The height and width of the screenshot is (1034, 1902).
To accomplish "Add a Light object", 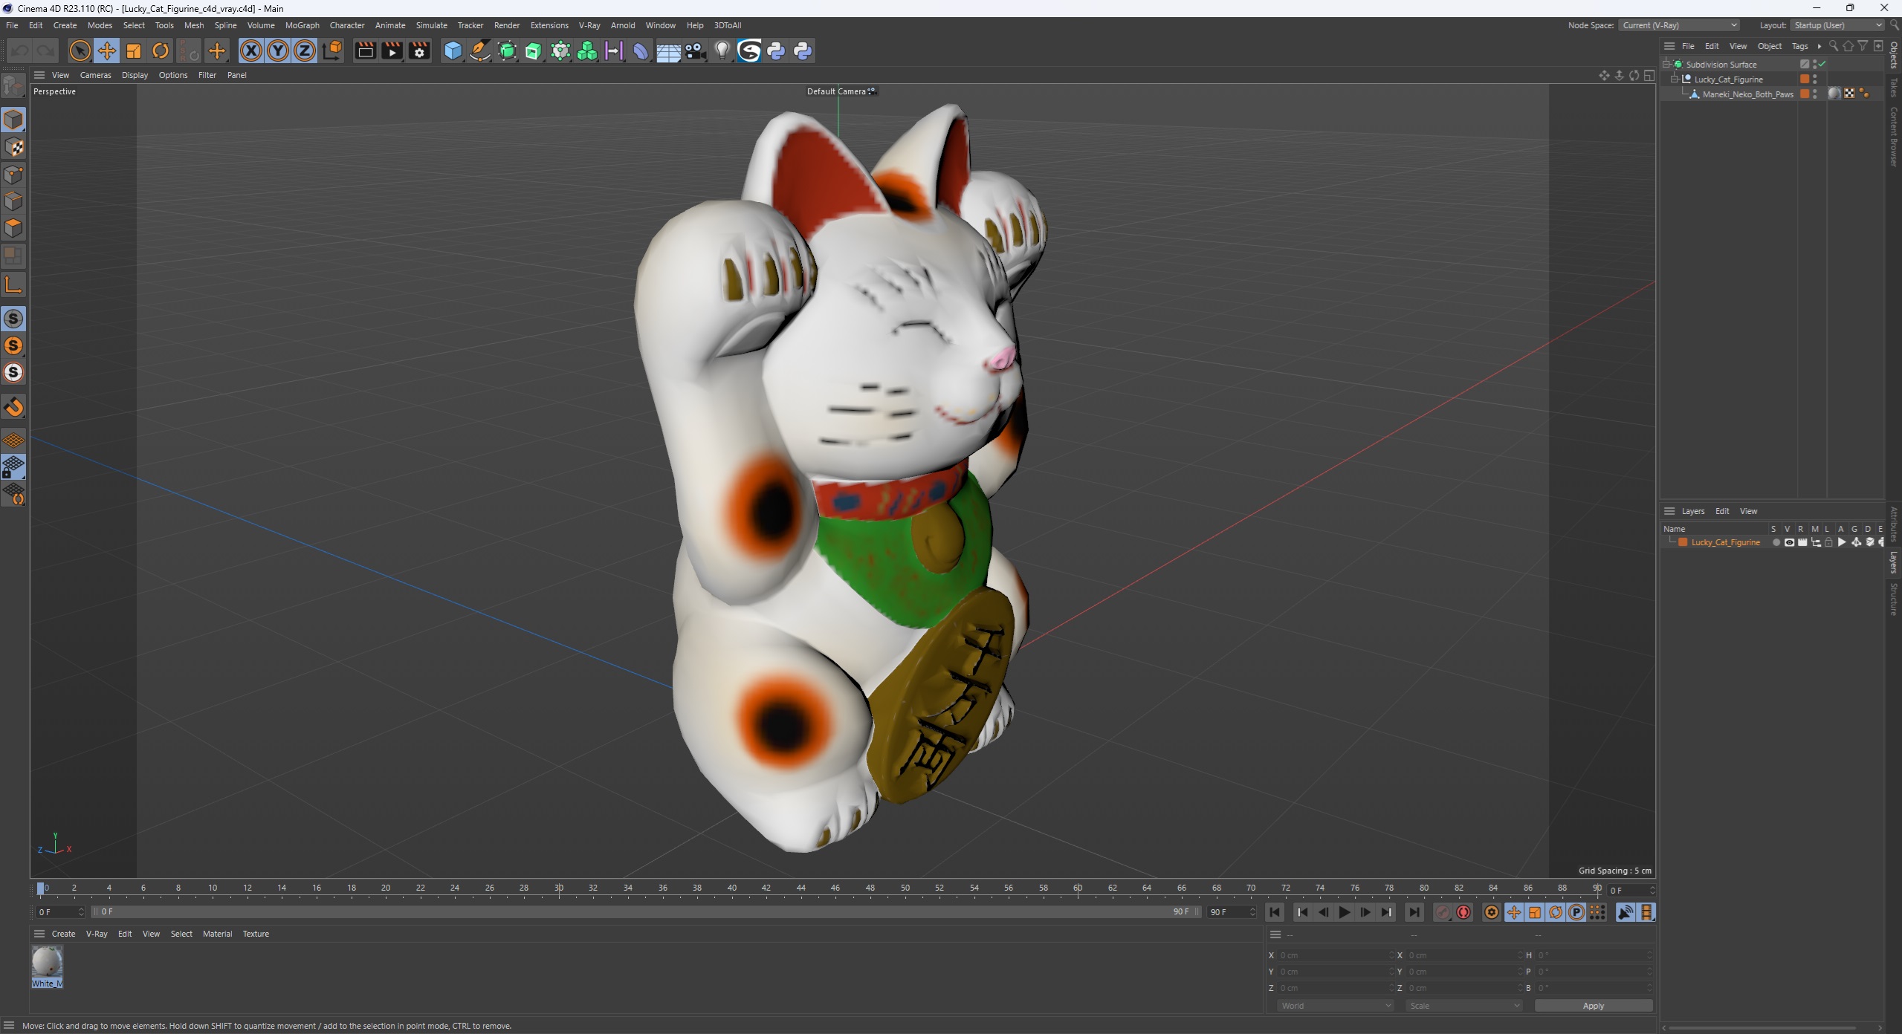I will pos(722,51).
